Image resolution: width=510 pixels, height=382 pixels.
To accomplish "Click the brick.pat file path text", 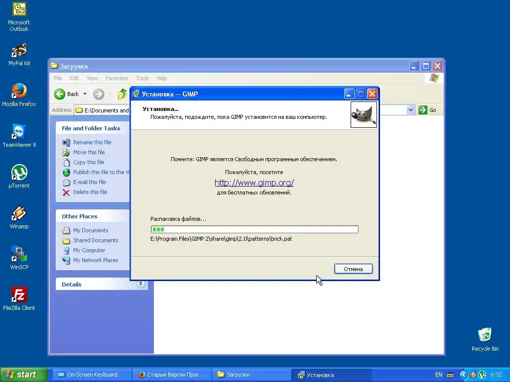I will click(221, 239).
